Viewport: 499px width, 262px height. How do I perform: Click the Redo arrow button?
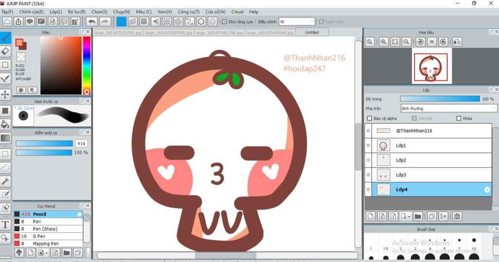coord(104,21)
